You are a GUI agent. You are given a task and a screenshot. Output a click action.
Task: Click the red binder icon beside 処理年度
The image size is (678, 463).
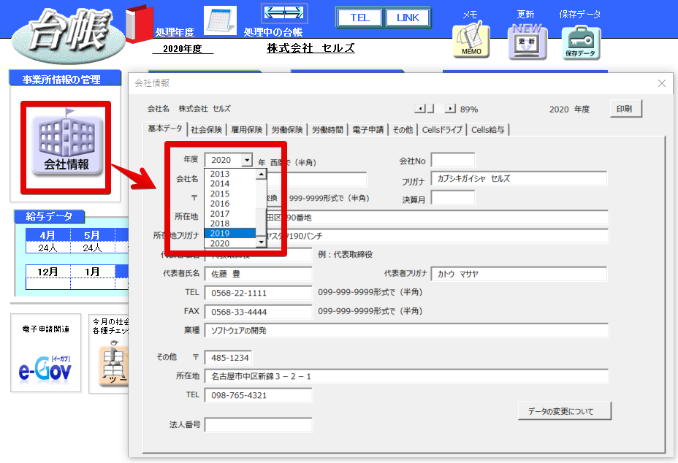[140, 24]
